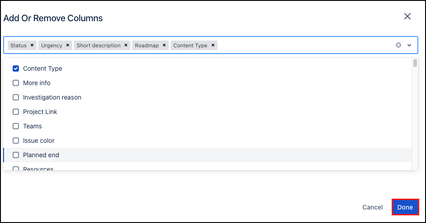Remove the Status tag
Image resolution: width=426 pixels, height=223 pixels.
[x=32, y=46]
